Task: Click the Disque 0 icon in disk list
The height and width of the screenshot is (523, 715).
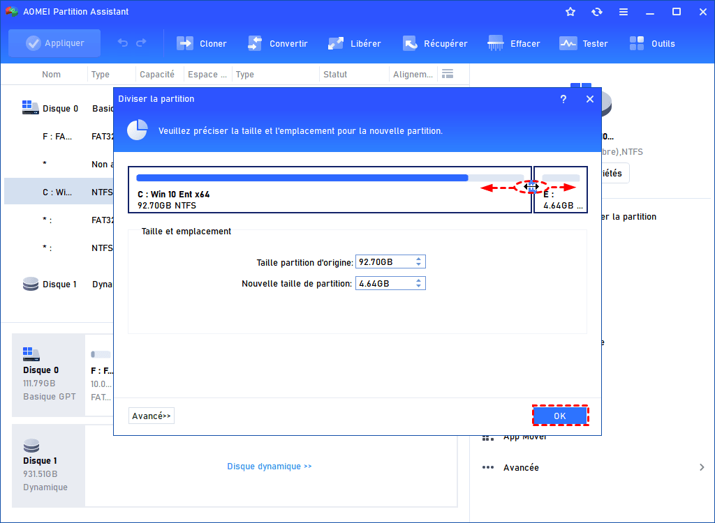Action: (x=31, y=108)
